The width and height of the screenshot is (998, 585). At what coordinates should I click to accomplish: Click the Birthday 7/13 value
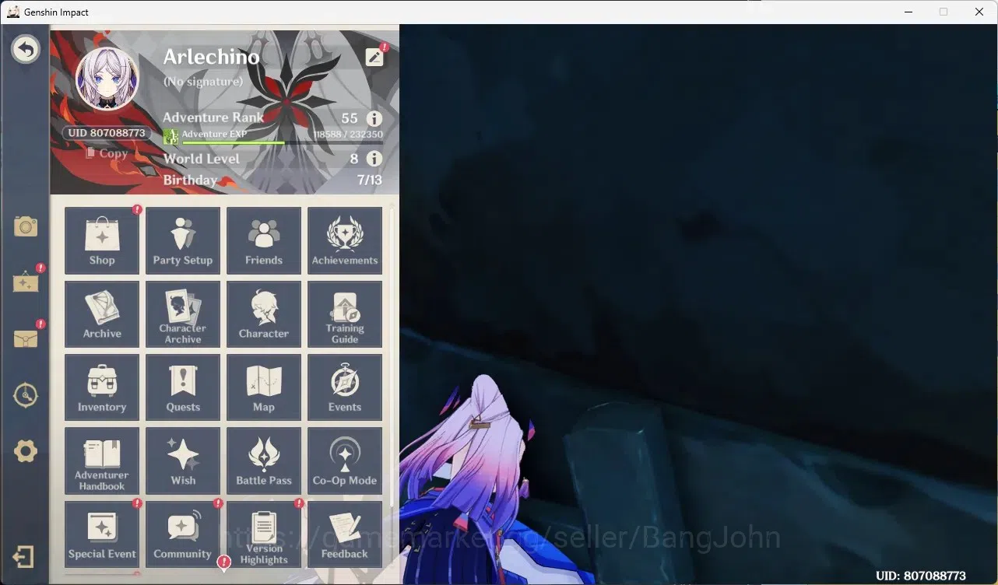[x=370, y=180]
